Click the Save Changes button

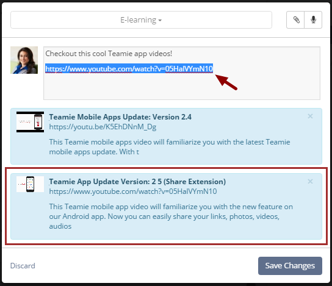290,266
